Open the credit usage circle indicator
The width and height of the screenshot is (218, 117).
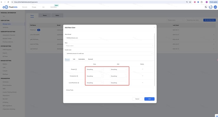[x=211, y=7]
